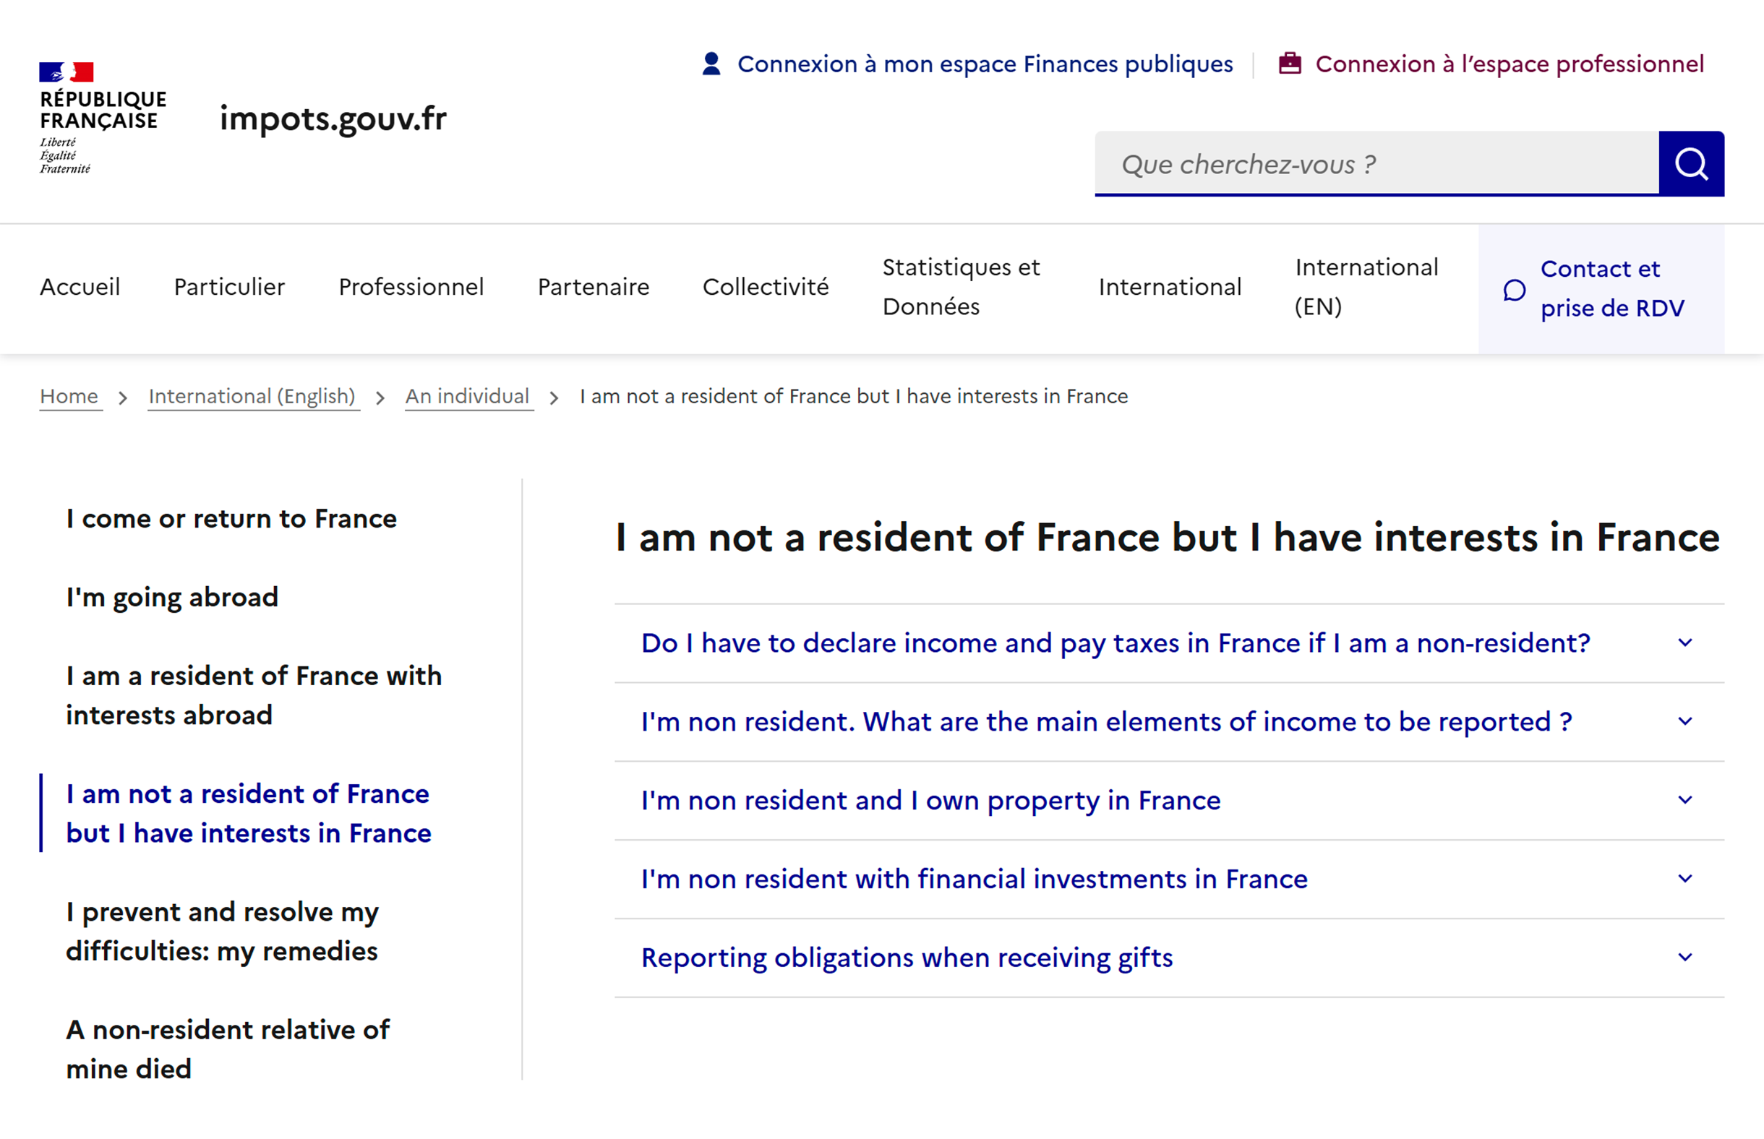1764x1139 pixels.
Task: Click the briefcase icon for professional space
Action: (1290, 64)
